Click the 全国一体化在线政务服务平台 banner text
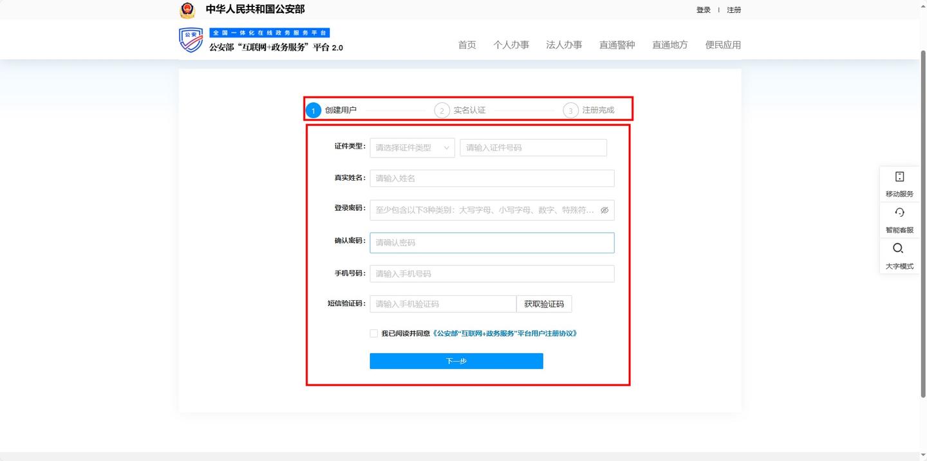 [x=269, y=33]
